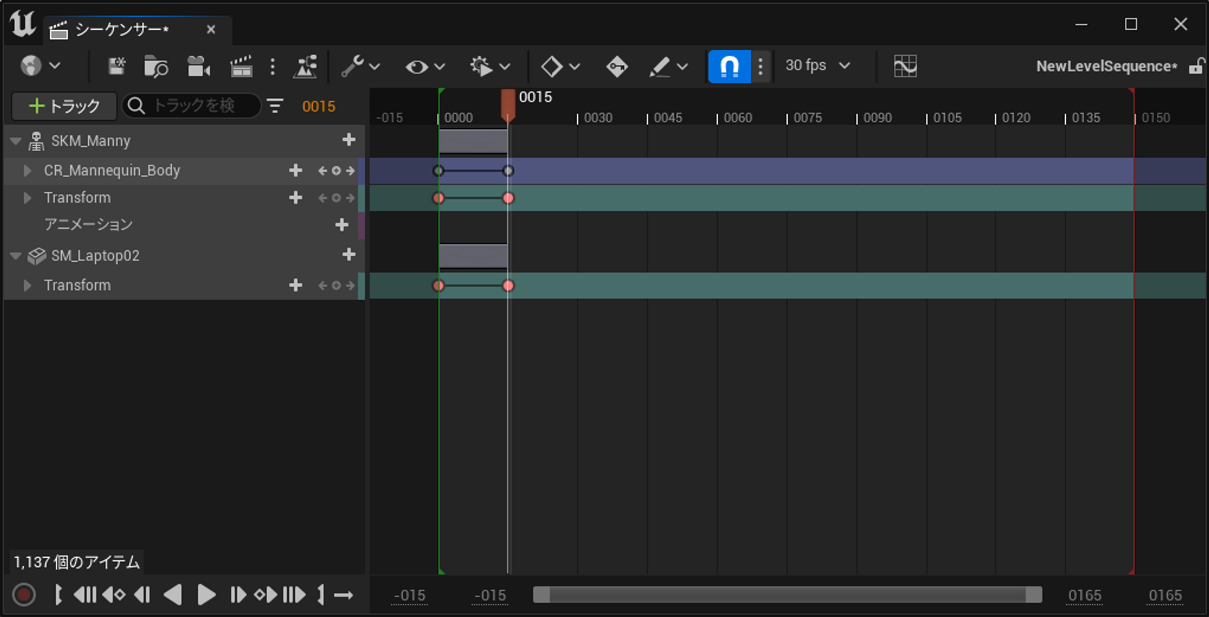The image size is (1209, 617).
Task: Click the NewLevelSequence breadcrumb name
Action: click(1106, 66)
